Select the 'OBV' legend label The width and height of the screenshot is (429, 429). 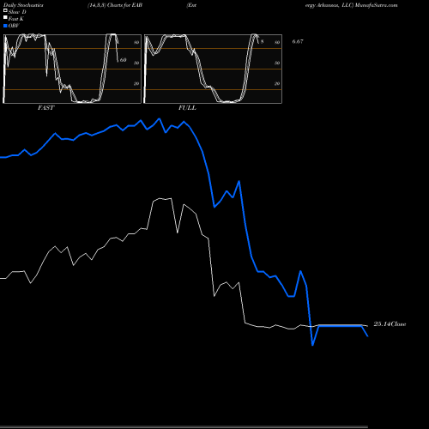point(14,26)
